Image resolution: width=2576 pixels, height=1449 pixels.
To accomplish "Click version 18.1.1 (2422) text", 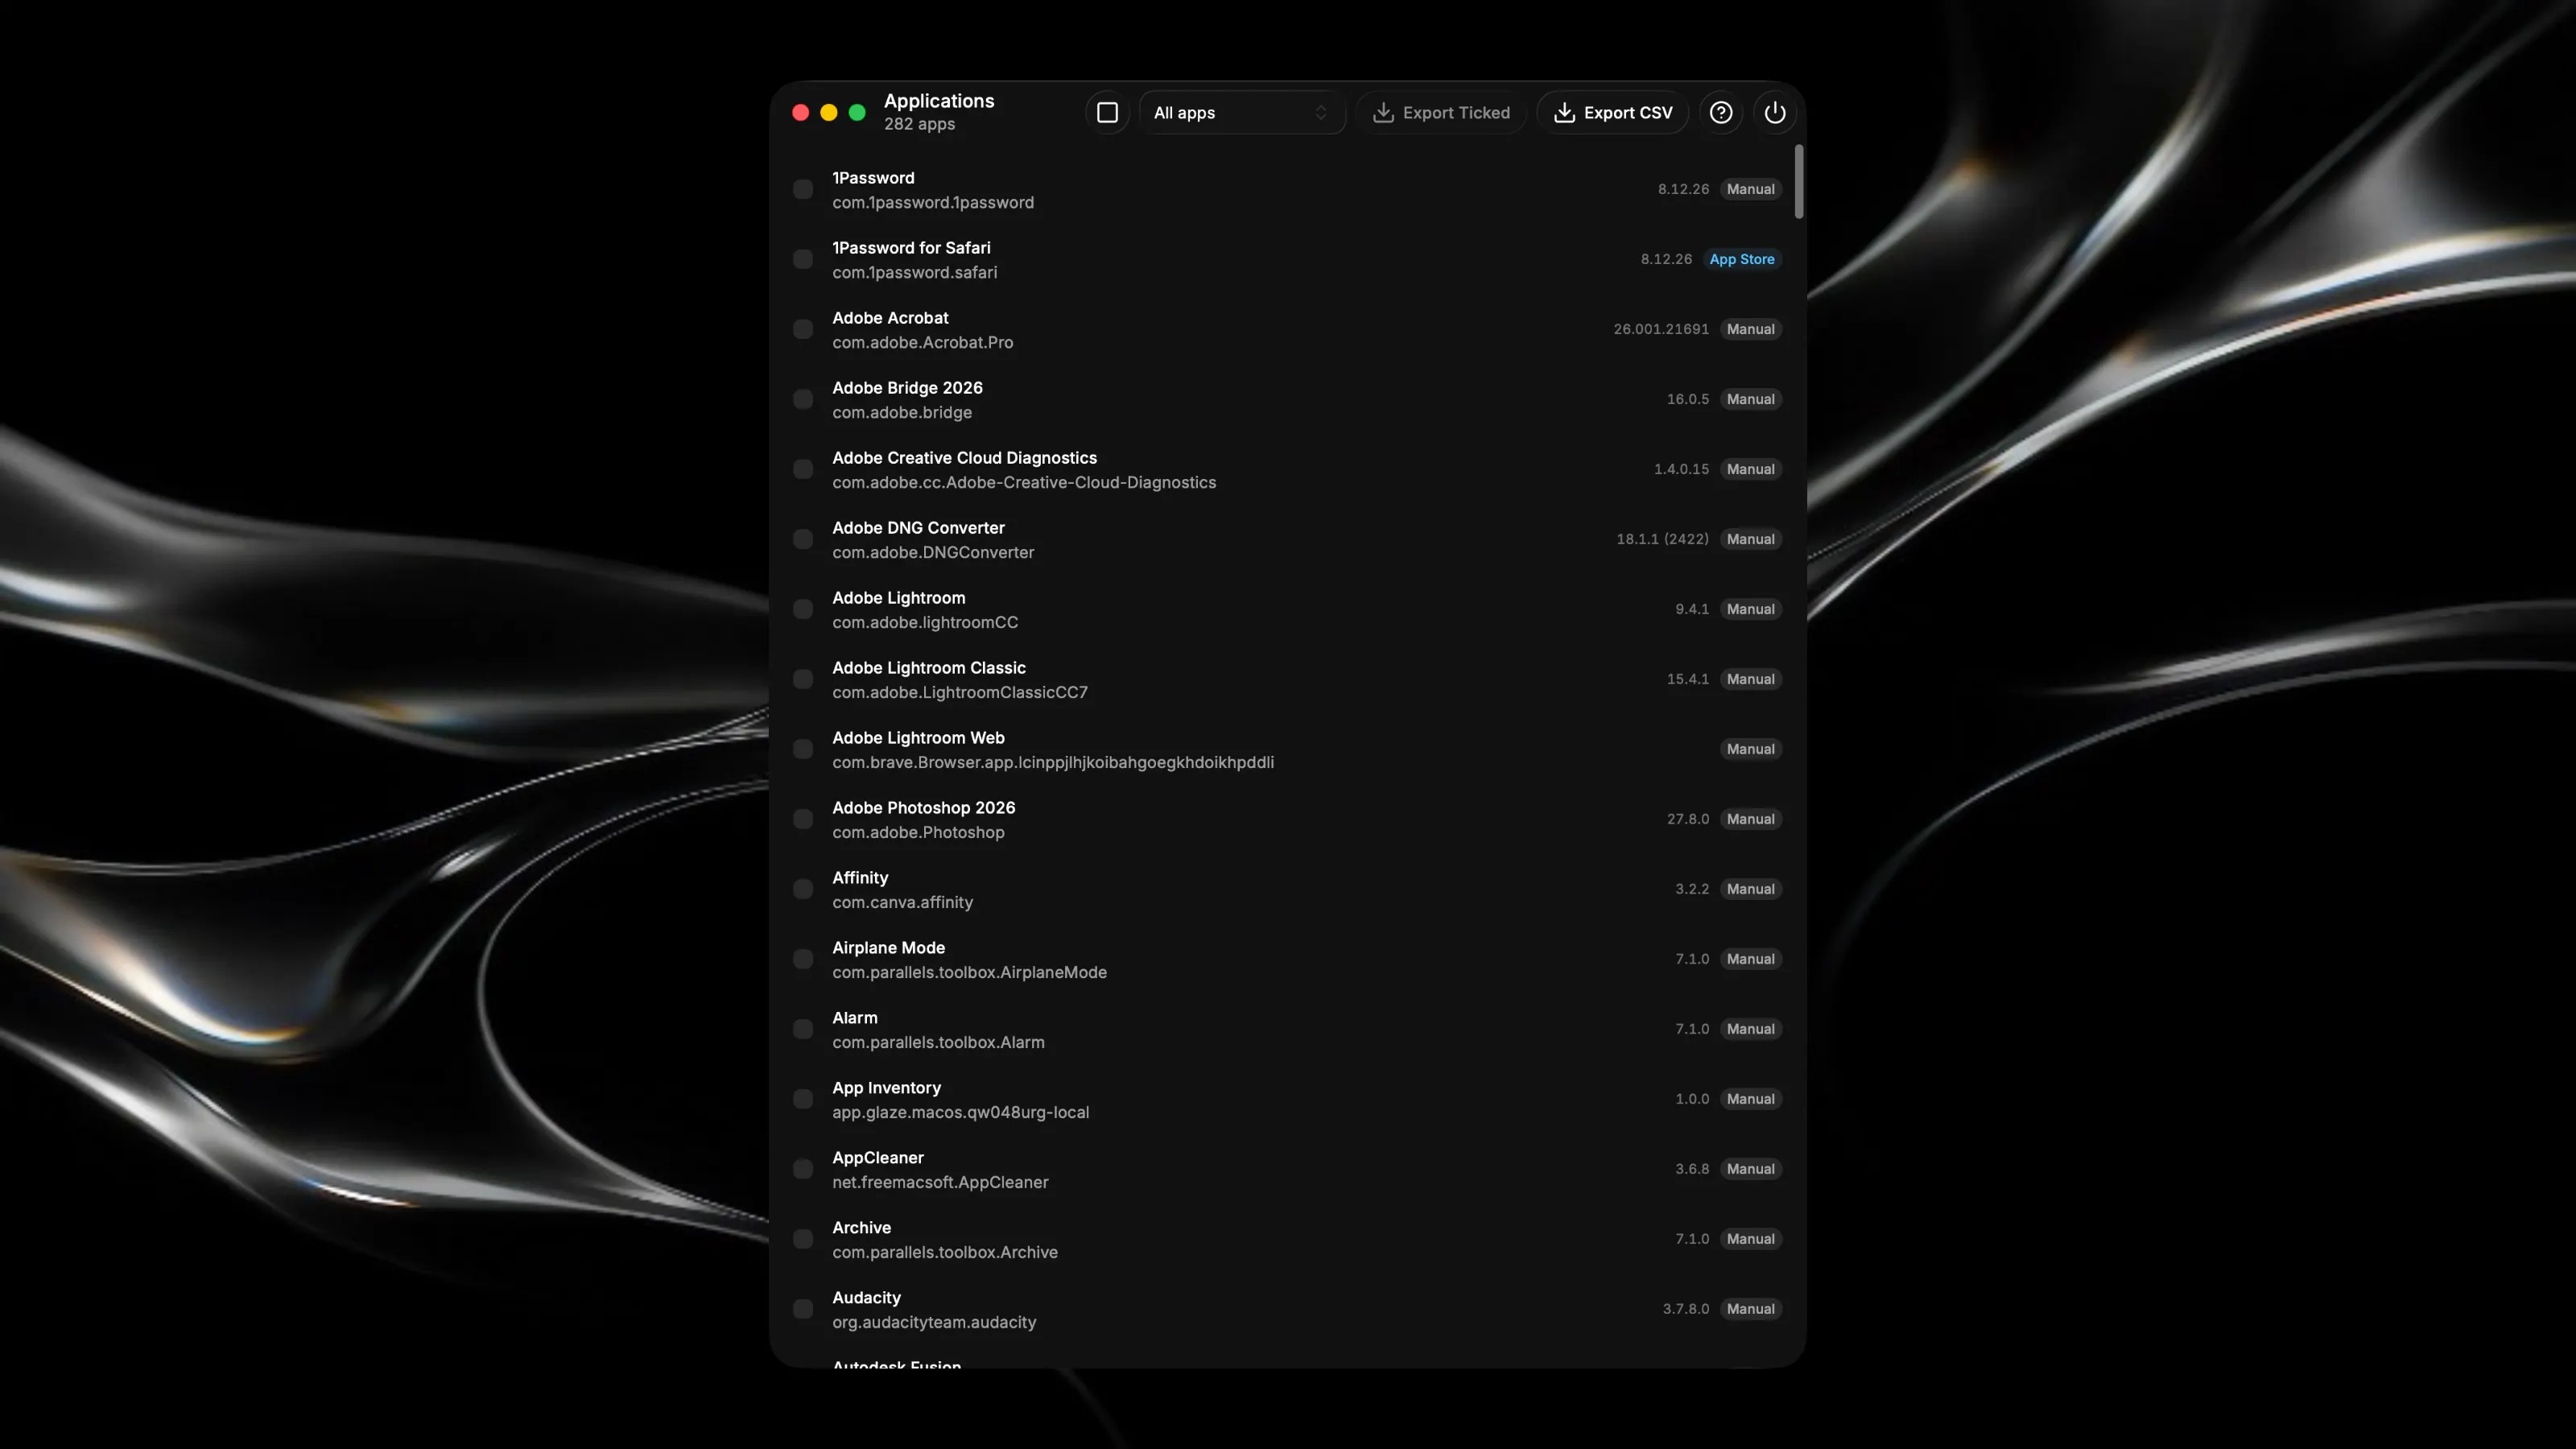I will (1662, 539).
